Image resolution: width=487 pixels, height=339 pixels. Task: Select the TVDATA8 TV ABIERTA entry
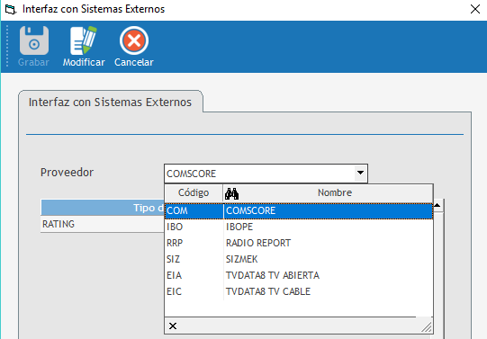coord(299,275)
